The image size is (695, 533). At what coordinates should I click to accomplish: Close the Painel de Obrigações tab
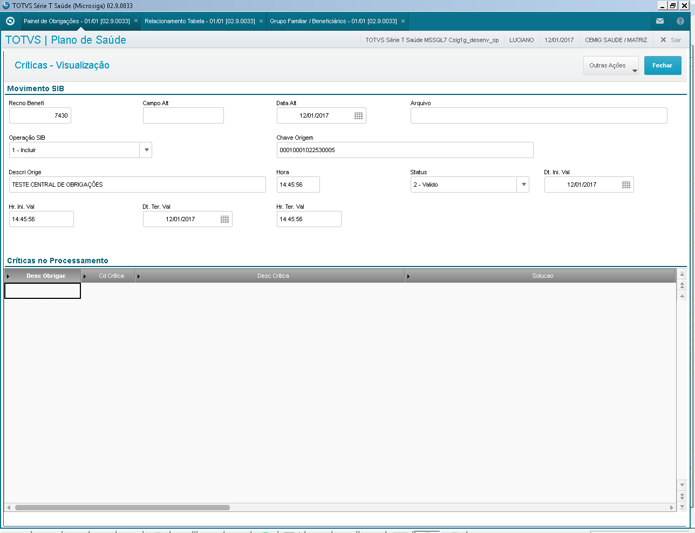[136, 21]
